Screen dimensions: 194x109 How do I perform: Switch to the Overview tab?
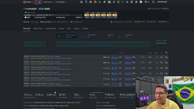[x=27, y=28]
